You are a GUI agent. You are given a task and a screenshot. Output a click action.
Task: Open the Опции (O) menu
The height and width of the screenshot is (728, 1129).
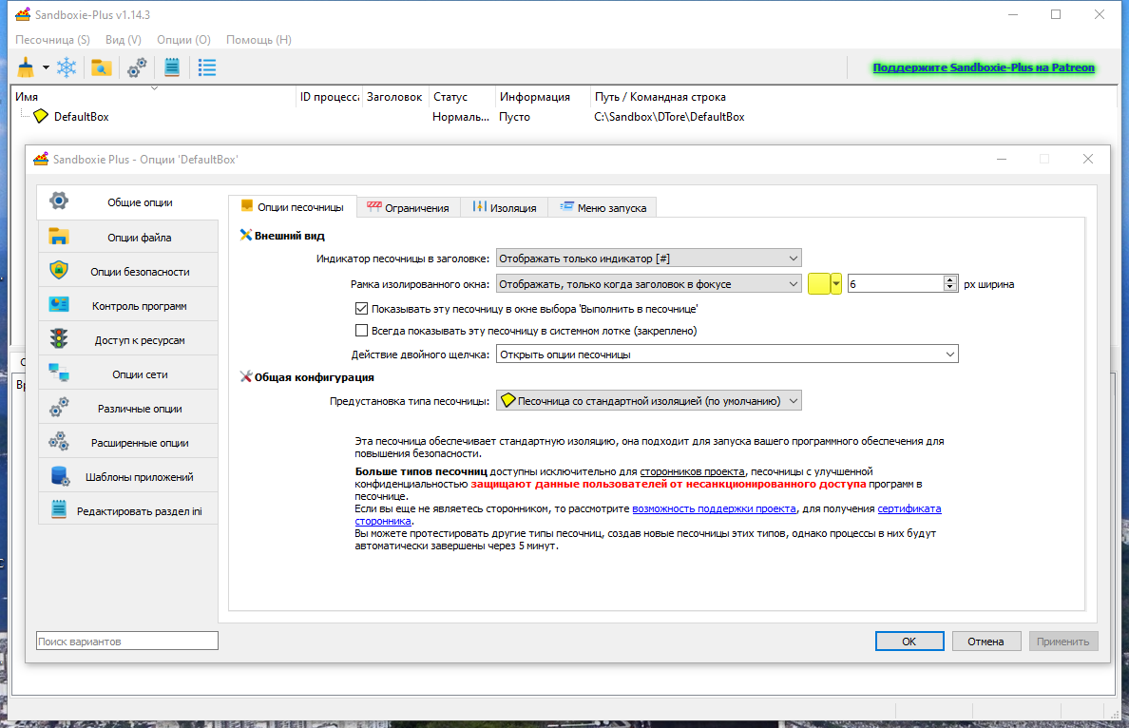(183, 40)
